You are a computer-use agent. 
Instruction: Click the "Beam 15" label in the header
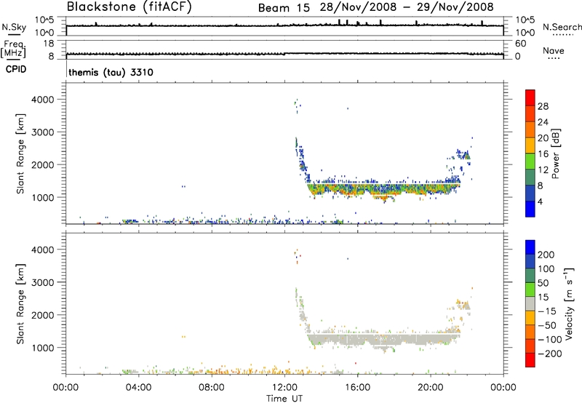click(284, 8)
